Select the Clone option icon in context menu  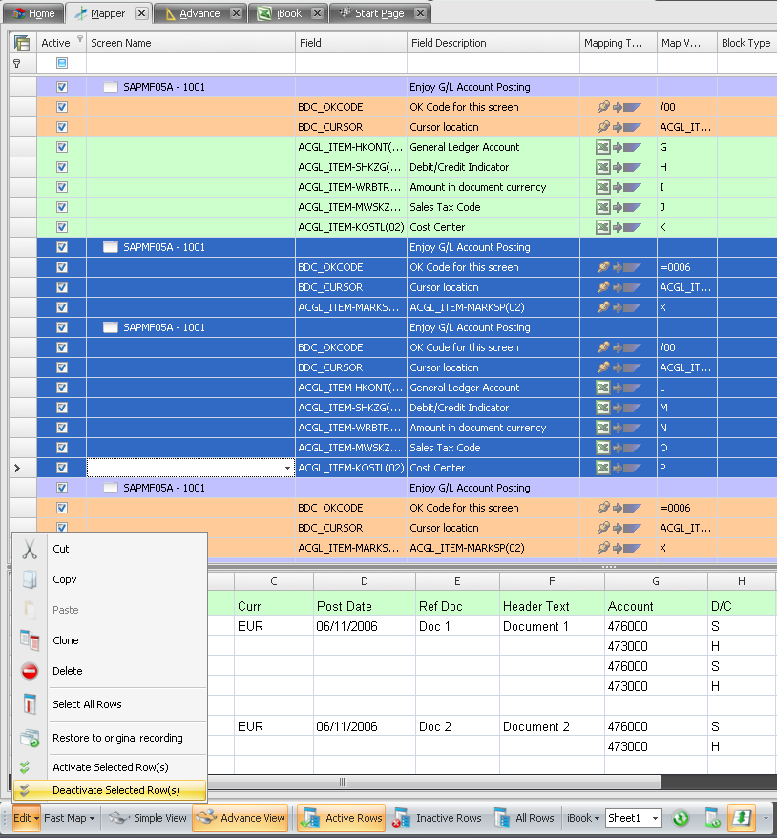click(x=30, y=640)
